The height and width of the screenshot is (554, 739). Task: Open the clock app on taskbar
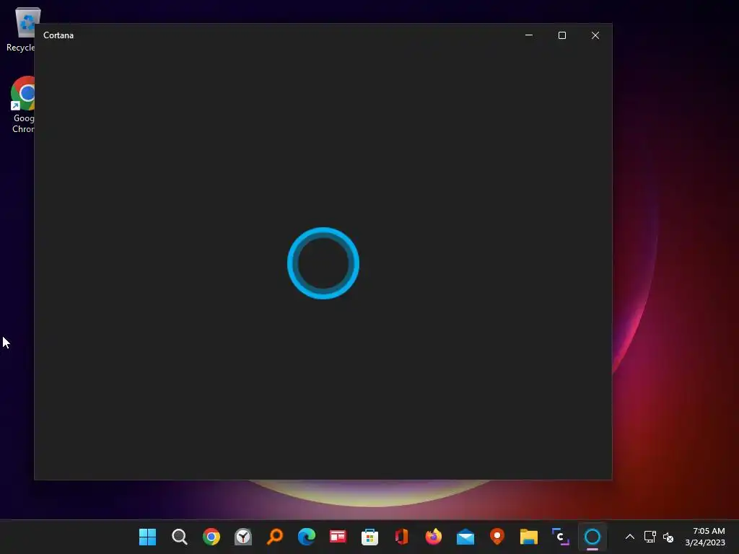coord(242,537)
